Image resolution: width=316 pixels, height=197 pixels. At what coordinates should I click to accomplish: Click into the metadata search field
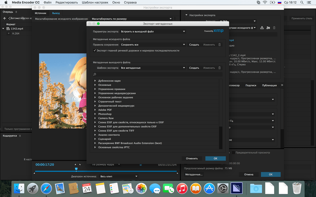click(158, 74)
